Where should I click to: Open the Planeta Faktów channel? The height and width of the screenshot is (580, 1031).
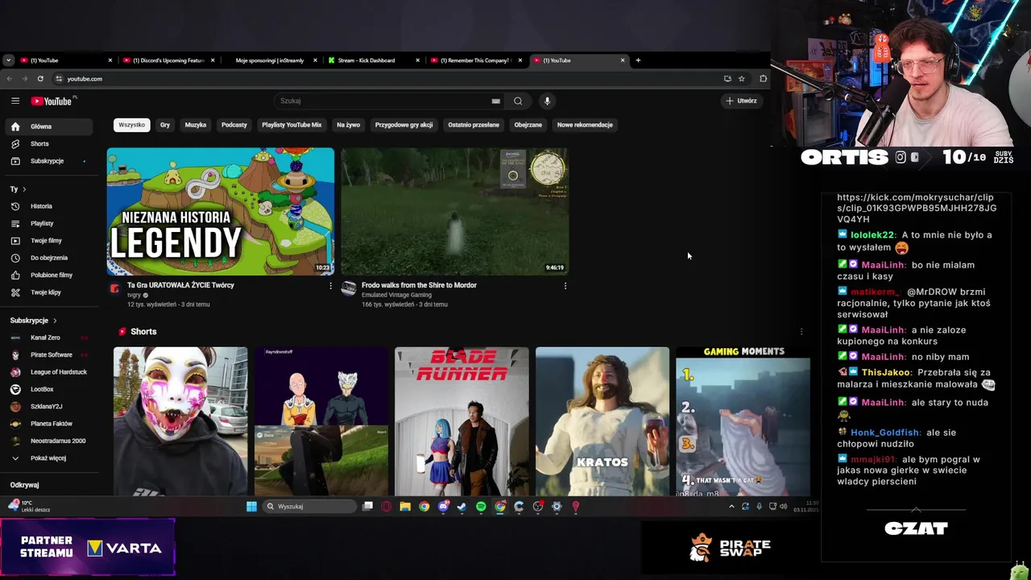(50, 424)
